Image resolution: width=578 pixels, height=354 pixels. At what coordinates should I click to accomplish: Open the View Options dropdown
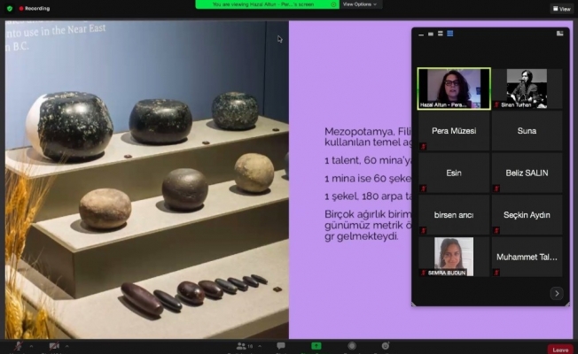click(x=360, y=4)
